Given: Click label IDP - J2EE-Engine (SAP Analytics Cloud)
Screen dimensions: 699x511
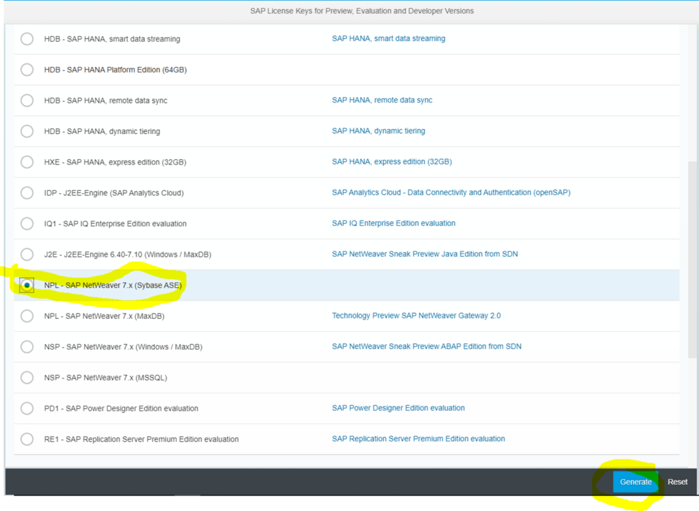Looking at the screenshot, I should coord(114,193).
